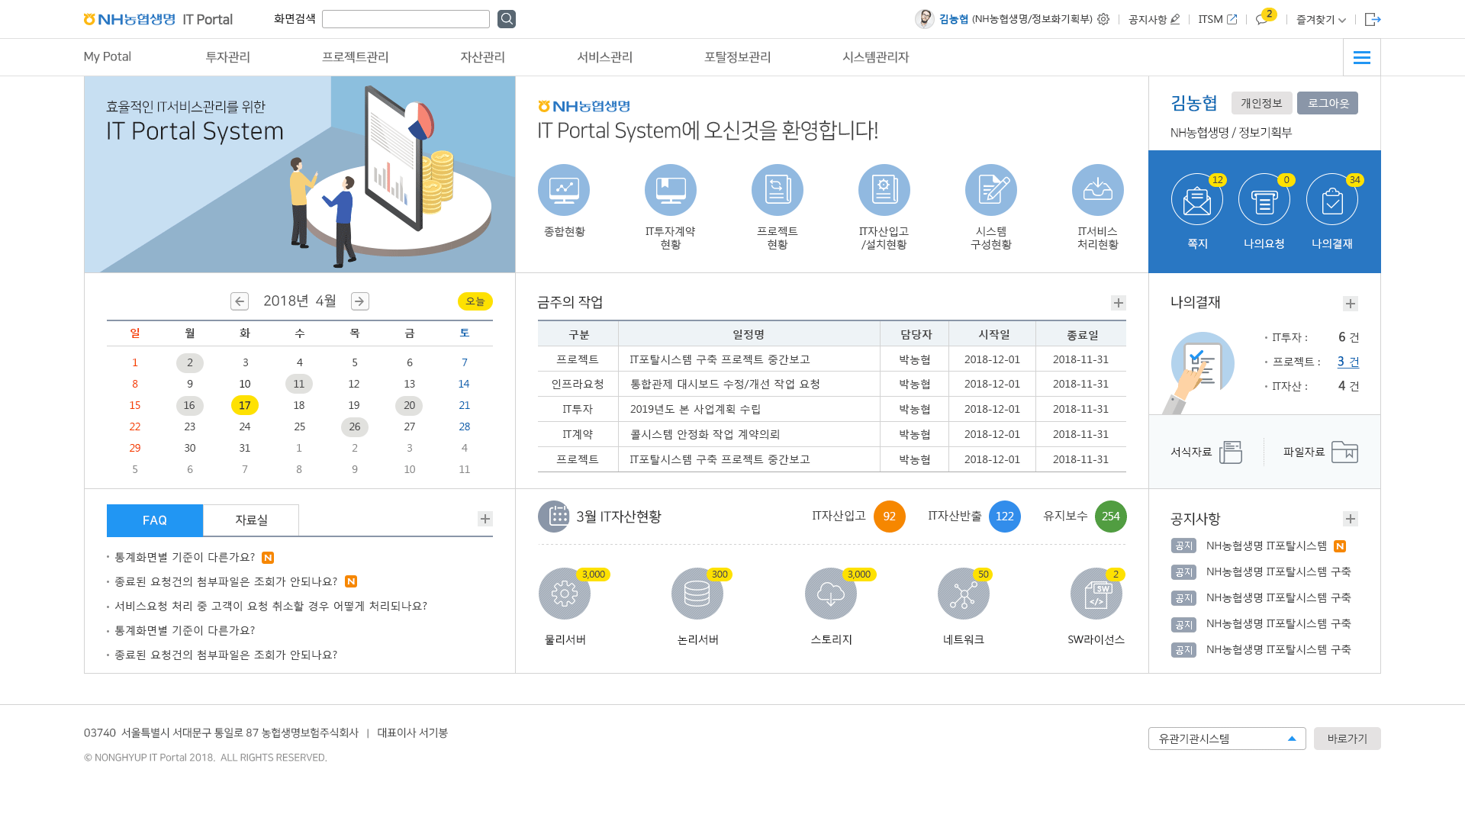Open 자산관리 menu
Screen dimensions: 1465x824
pos(483,57)
